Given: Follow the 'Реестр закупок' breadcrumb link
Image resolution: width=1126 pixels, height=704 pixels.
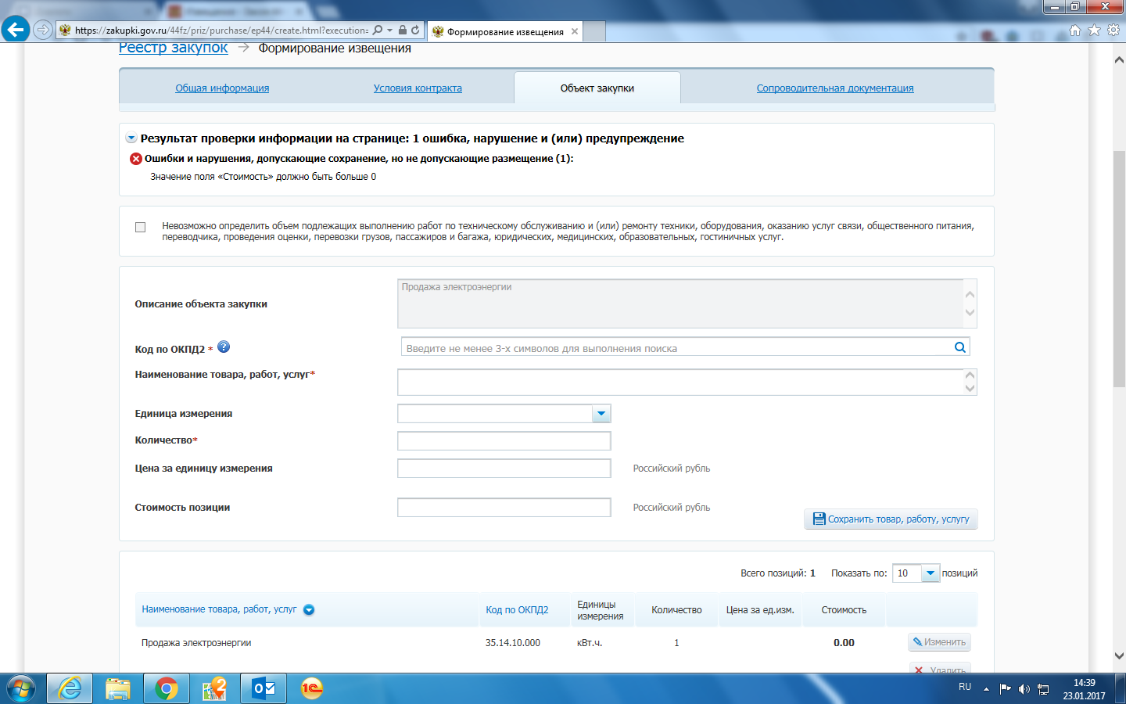Looking at the screenshot, I should pyautogui.click(x=173, y=48).
